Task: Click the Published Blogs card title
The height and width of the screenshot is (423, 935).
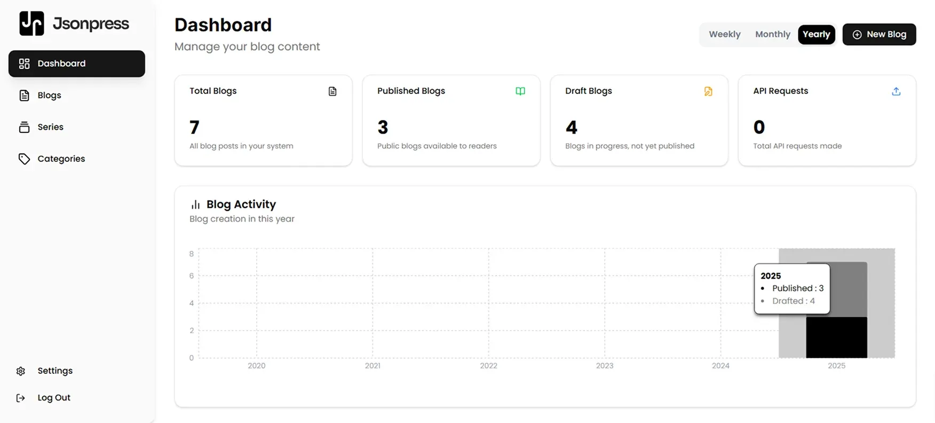Action: pyautogui.click(x=411, y=91)
